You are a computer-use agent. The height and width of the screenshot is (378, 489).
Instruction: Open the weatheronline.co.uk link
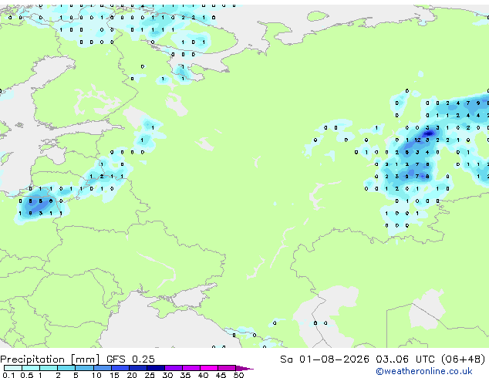(424, 371)
